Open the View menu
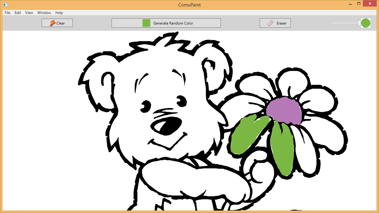 [x=29, y=13]
